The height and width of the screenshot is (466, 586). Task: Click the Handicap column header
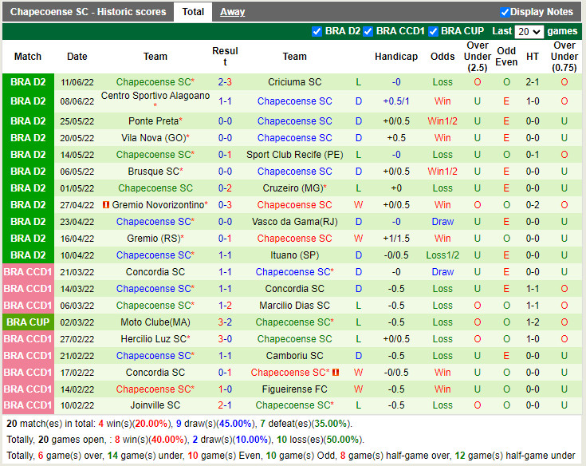coord(396,57)
